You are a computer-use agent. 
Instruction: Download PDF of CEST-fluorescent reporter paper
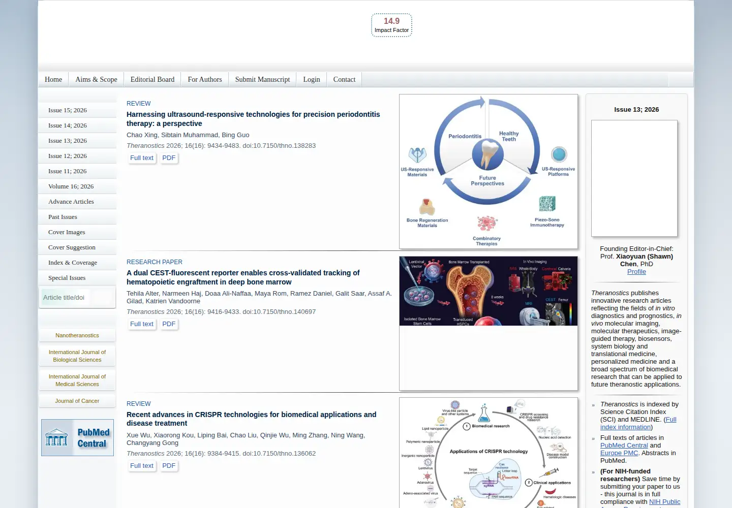[169, 324]
